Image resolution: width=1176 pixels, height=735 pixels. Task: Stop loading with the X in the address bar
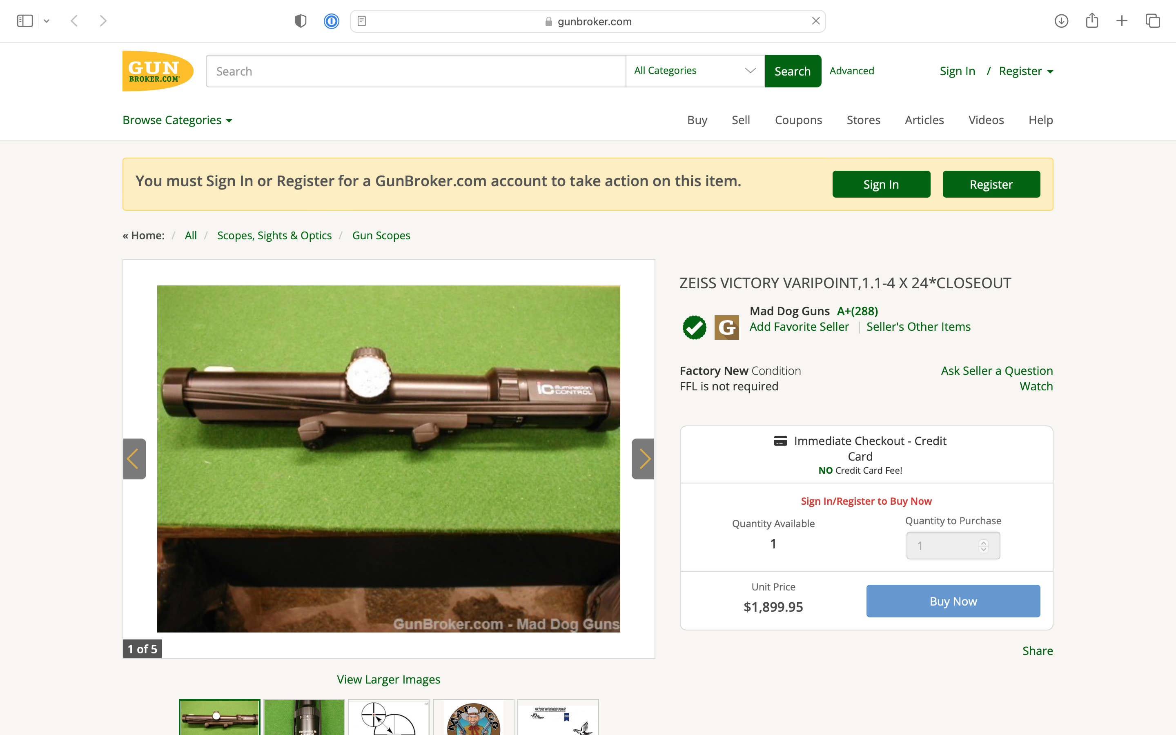coord(816,21)
